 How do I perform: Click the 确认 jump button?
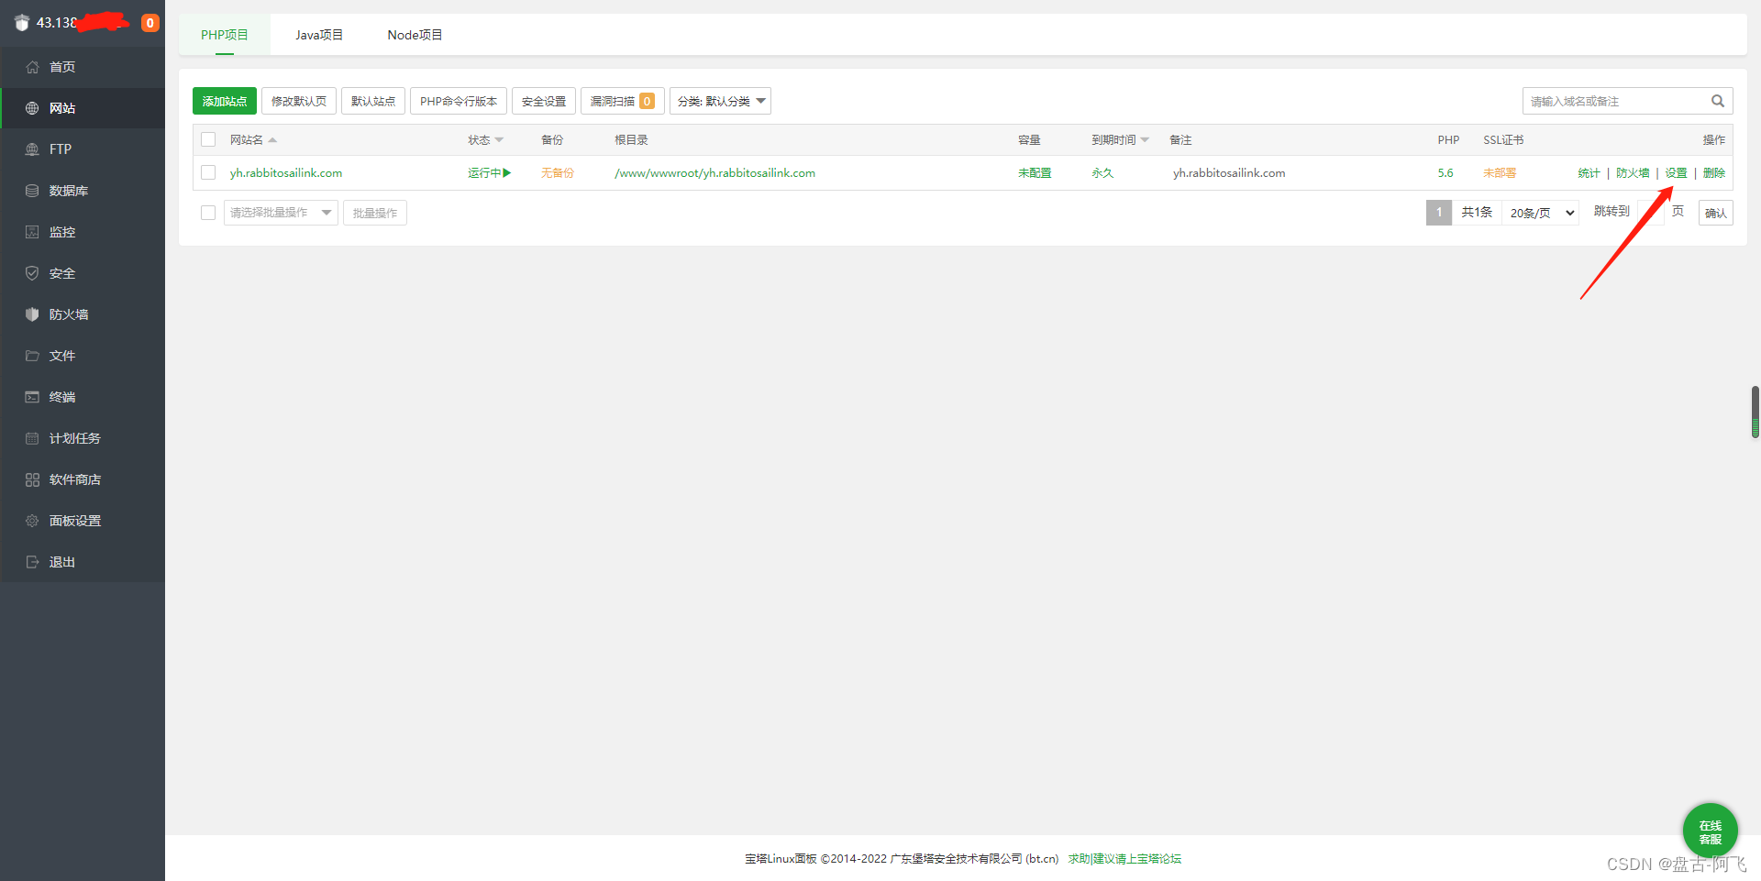(1716, 213)
